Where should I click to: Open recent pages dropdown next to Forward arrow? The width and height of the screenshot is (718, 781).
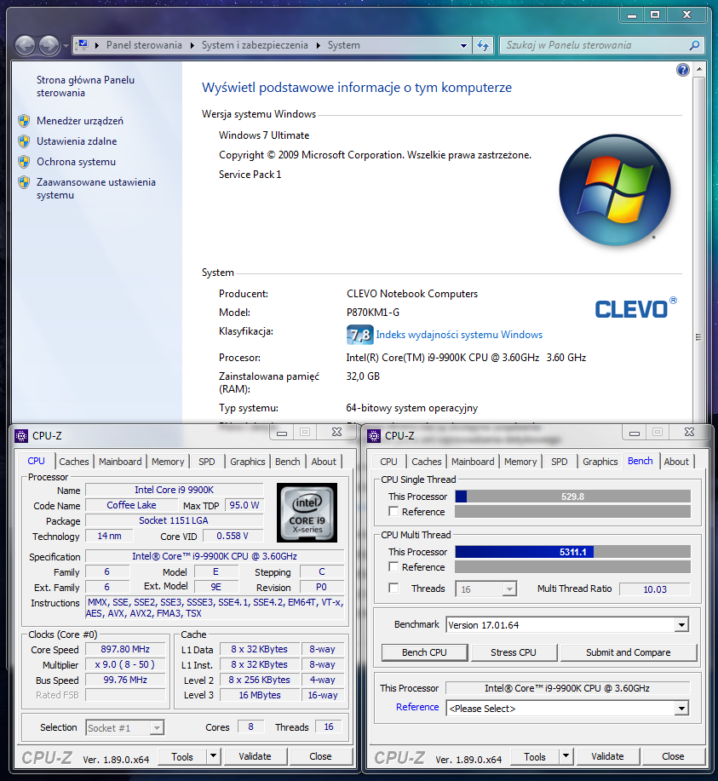(66, 46)
